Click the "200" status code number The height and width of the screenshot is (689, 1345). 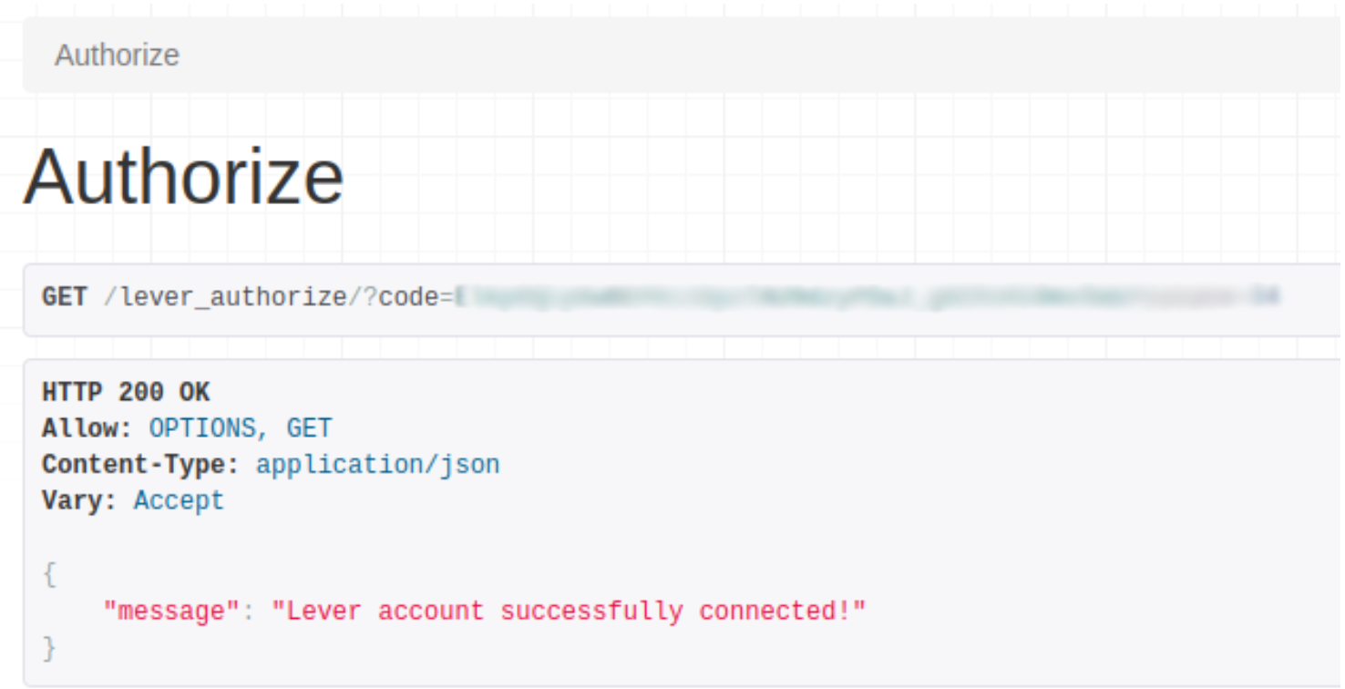[140, 392]
